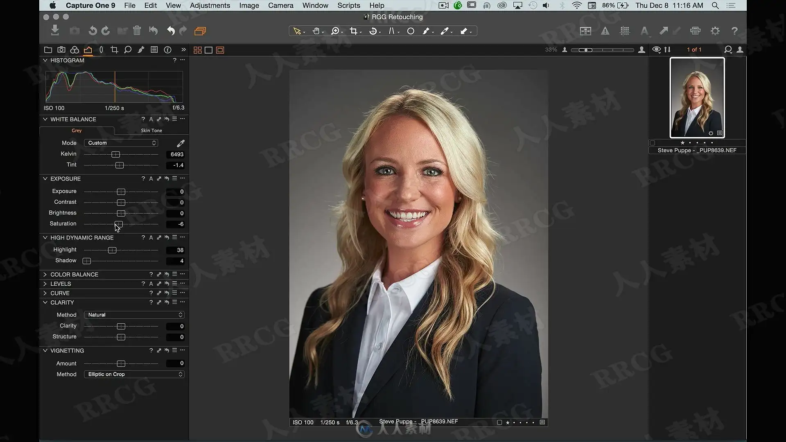Screen dimensions: 786x442
Task: Collapse the White Balance panel
Action: click(45, 119)
